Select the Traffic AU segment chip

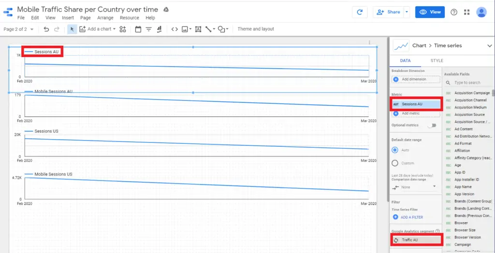coord(416,240)
